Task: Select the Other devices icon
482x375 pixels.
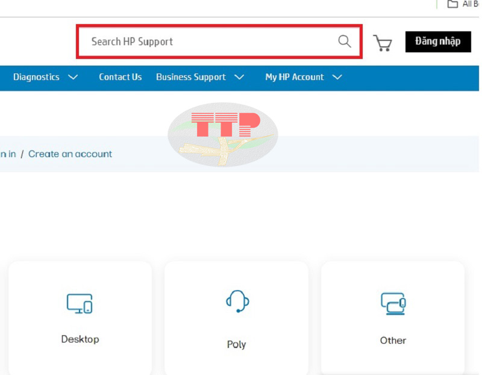Action: tap(393, 303)
